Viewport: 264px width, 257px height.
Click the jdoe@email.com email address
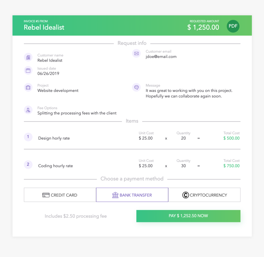pos(161,57)
